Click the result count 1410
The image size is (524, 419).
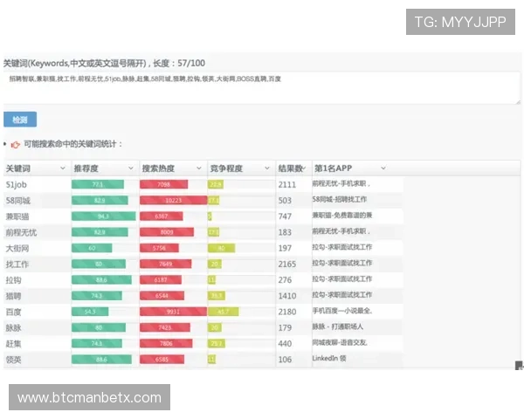tap(287, 296)
